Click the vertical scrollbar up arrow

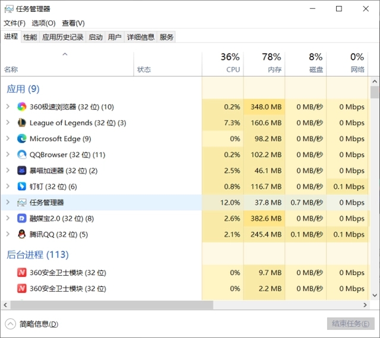(375, 81)
